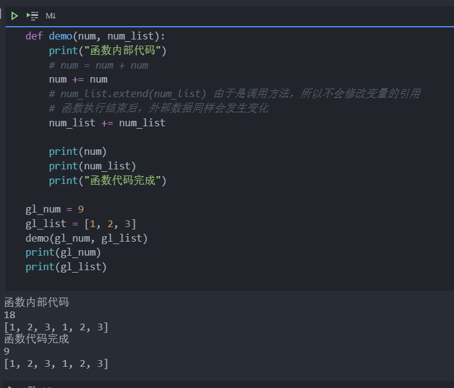Click the first output list below 18

coord(56,327)
